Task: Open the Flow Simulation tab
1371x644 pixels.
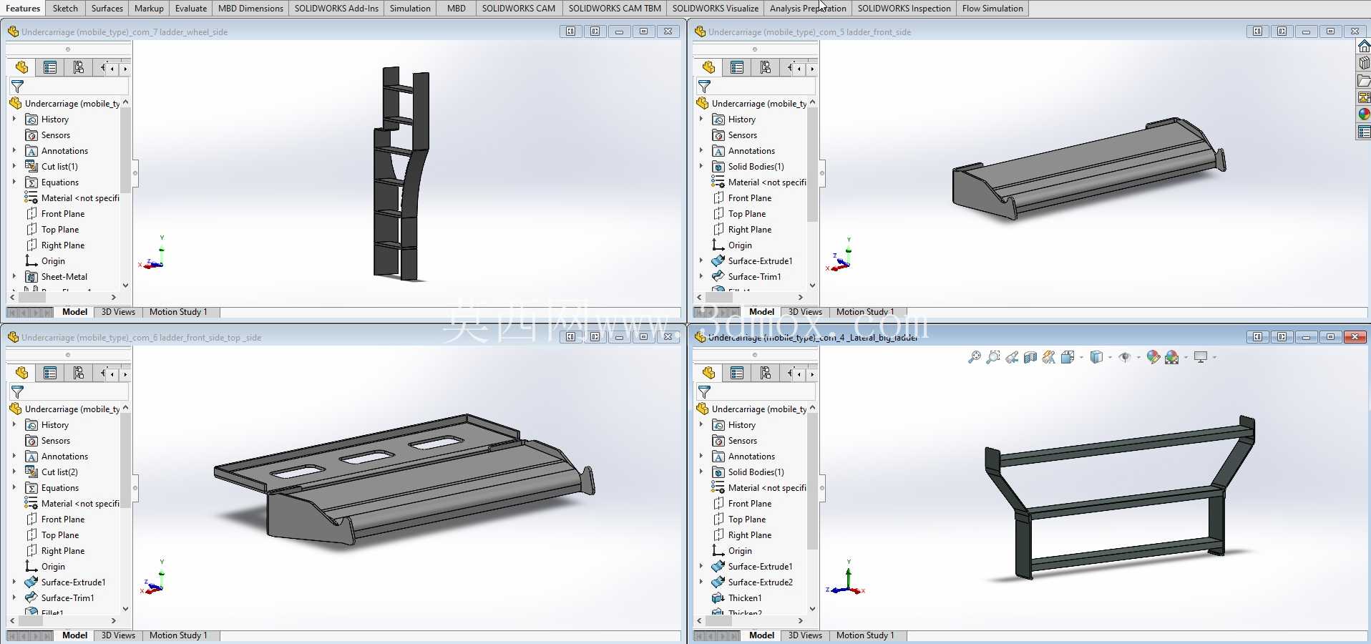Action: 992,9
